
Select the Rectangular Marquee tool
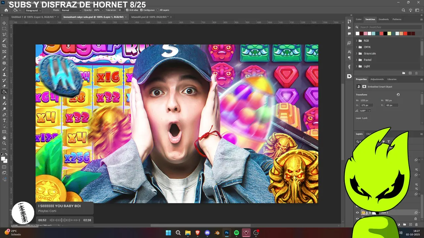point(4,29)
